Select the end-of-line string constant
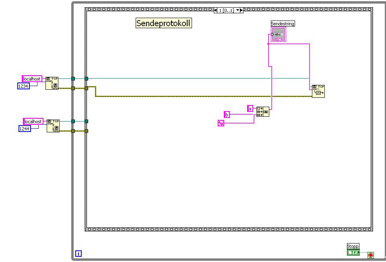The height and width of the screenshot is (262, 386). click(x=221, y=123)
